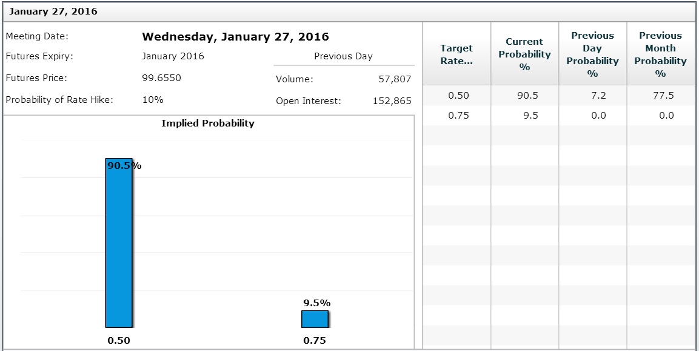Sort by Current Probability % column header
The image size is (699, 351).
(524, 54)
